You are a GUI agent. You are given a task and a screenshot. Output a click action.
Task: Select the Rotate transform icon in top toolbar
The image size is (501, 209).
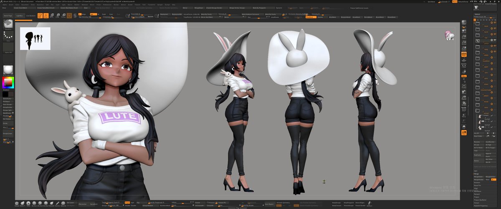click(x=63, y=16)
